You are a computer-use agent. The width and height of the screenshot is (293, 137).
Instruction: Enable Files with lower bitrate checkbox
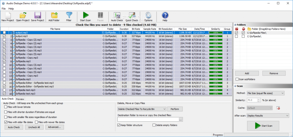click(x=6, y=107)
